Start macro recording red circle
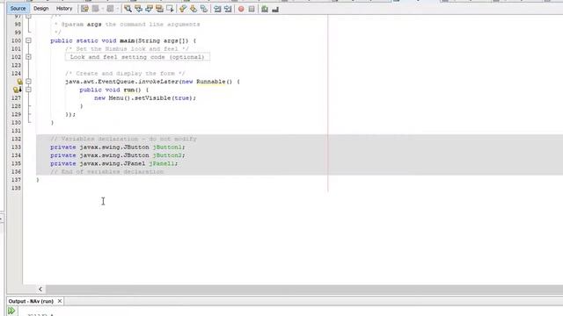Viewport: 563px width, 316px height. point(241,9)
